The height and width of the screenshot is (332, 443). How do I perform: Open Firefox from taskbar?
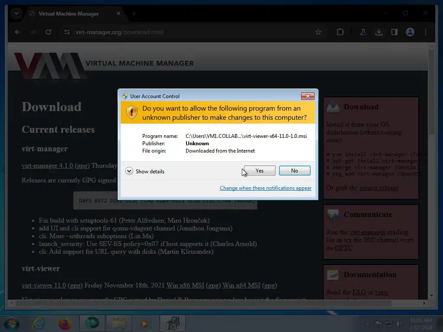[65, 323]
